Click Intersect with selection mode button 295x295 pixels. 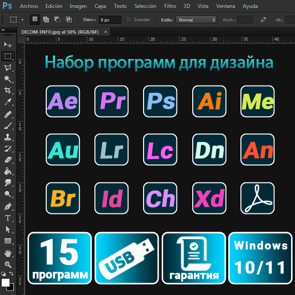click(x=69, y=20)
